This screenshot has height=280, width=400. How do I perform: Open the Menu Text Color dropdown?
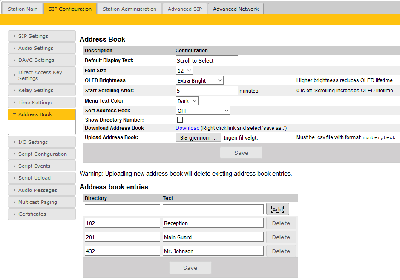pos(187,101)
